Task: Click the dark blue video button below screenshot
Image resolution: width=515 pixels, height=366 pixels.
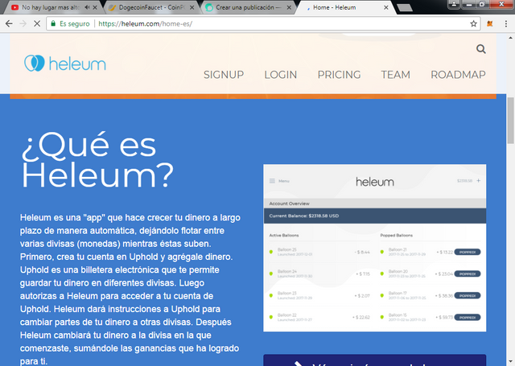Action: (x=375, y=360)
